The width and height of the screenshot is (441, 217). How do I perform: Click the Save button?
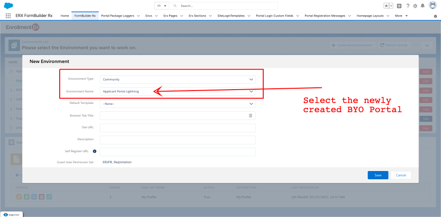[x=378, y=175]
